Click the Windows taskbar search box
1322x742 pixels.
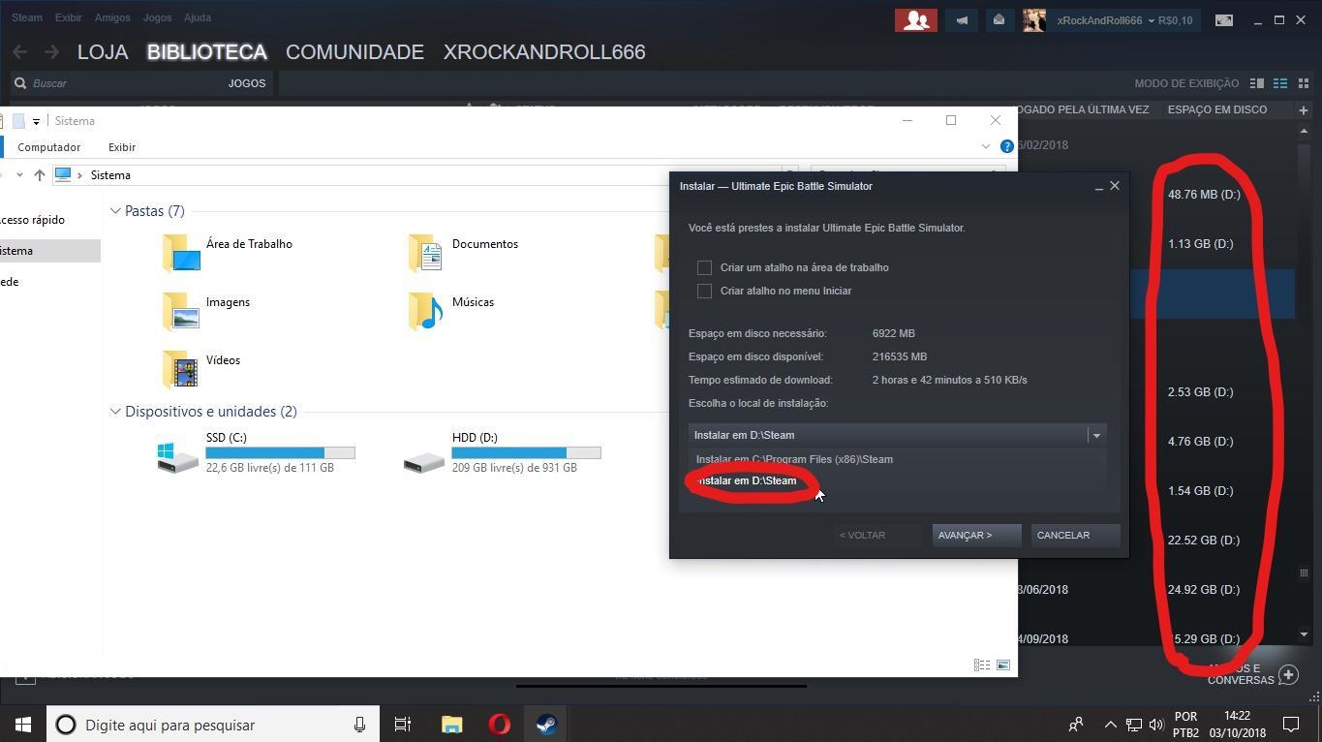tap(212, 725)
